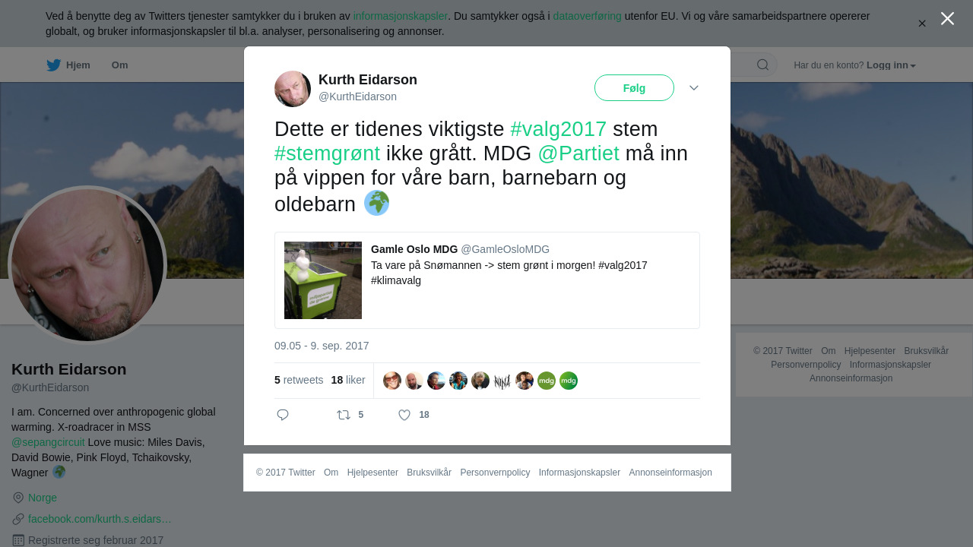Click the search magnifier icon
The width and height of the screenshot is (973, 547).
point(762,65)
